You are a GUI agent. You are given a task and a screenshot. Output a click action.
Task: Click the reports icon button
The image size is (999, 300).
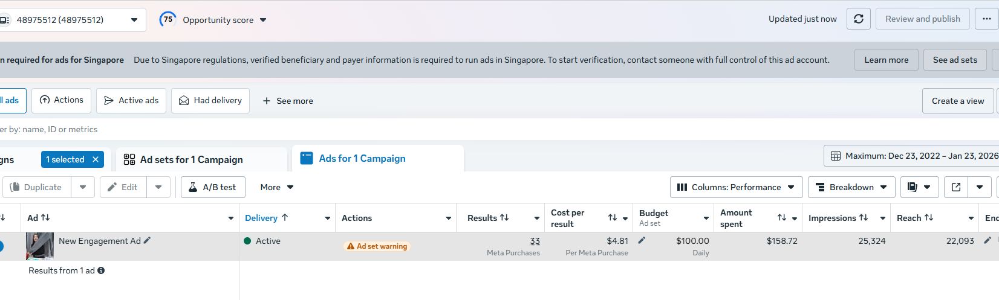[913, 187]
